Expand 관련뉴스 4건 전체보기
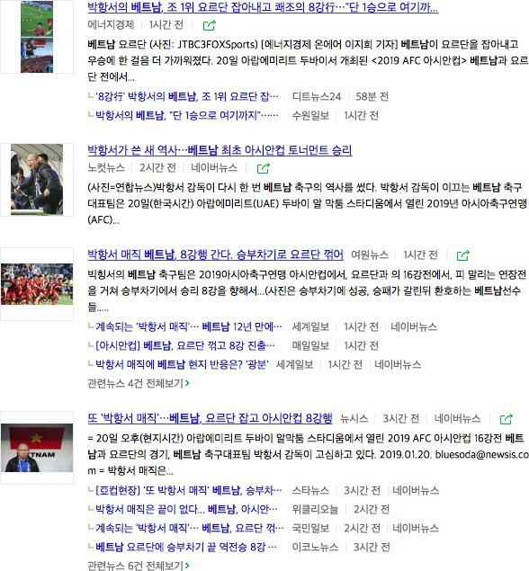The height and width of the screenshot is (571, 529). pyautogui.click(x=139, y=383)
